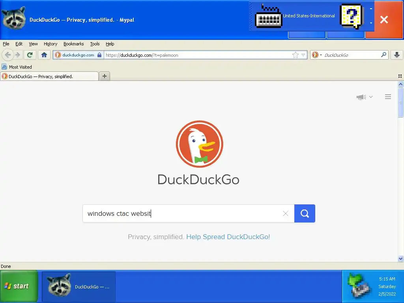Screen dimensions: 404x303
Task: Clear the search text with X
Action: tap(286, 213)
